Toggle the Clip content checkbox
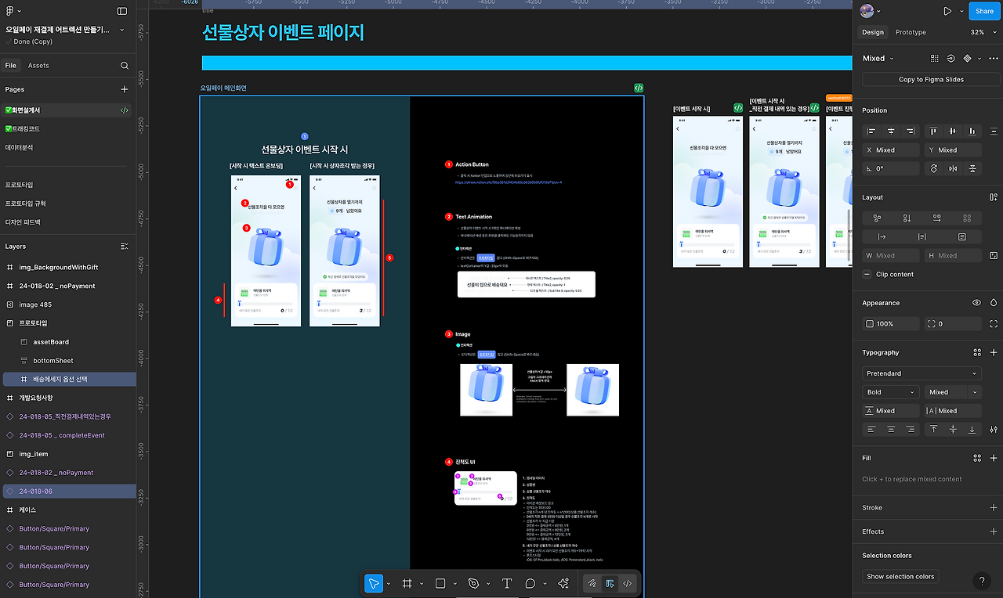The image size is (1003, 598). (x=867, y=274)
